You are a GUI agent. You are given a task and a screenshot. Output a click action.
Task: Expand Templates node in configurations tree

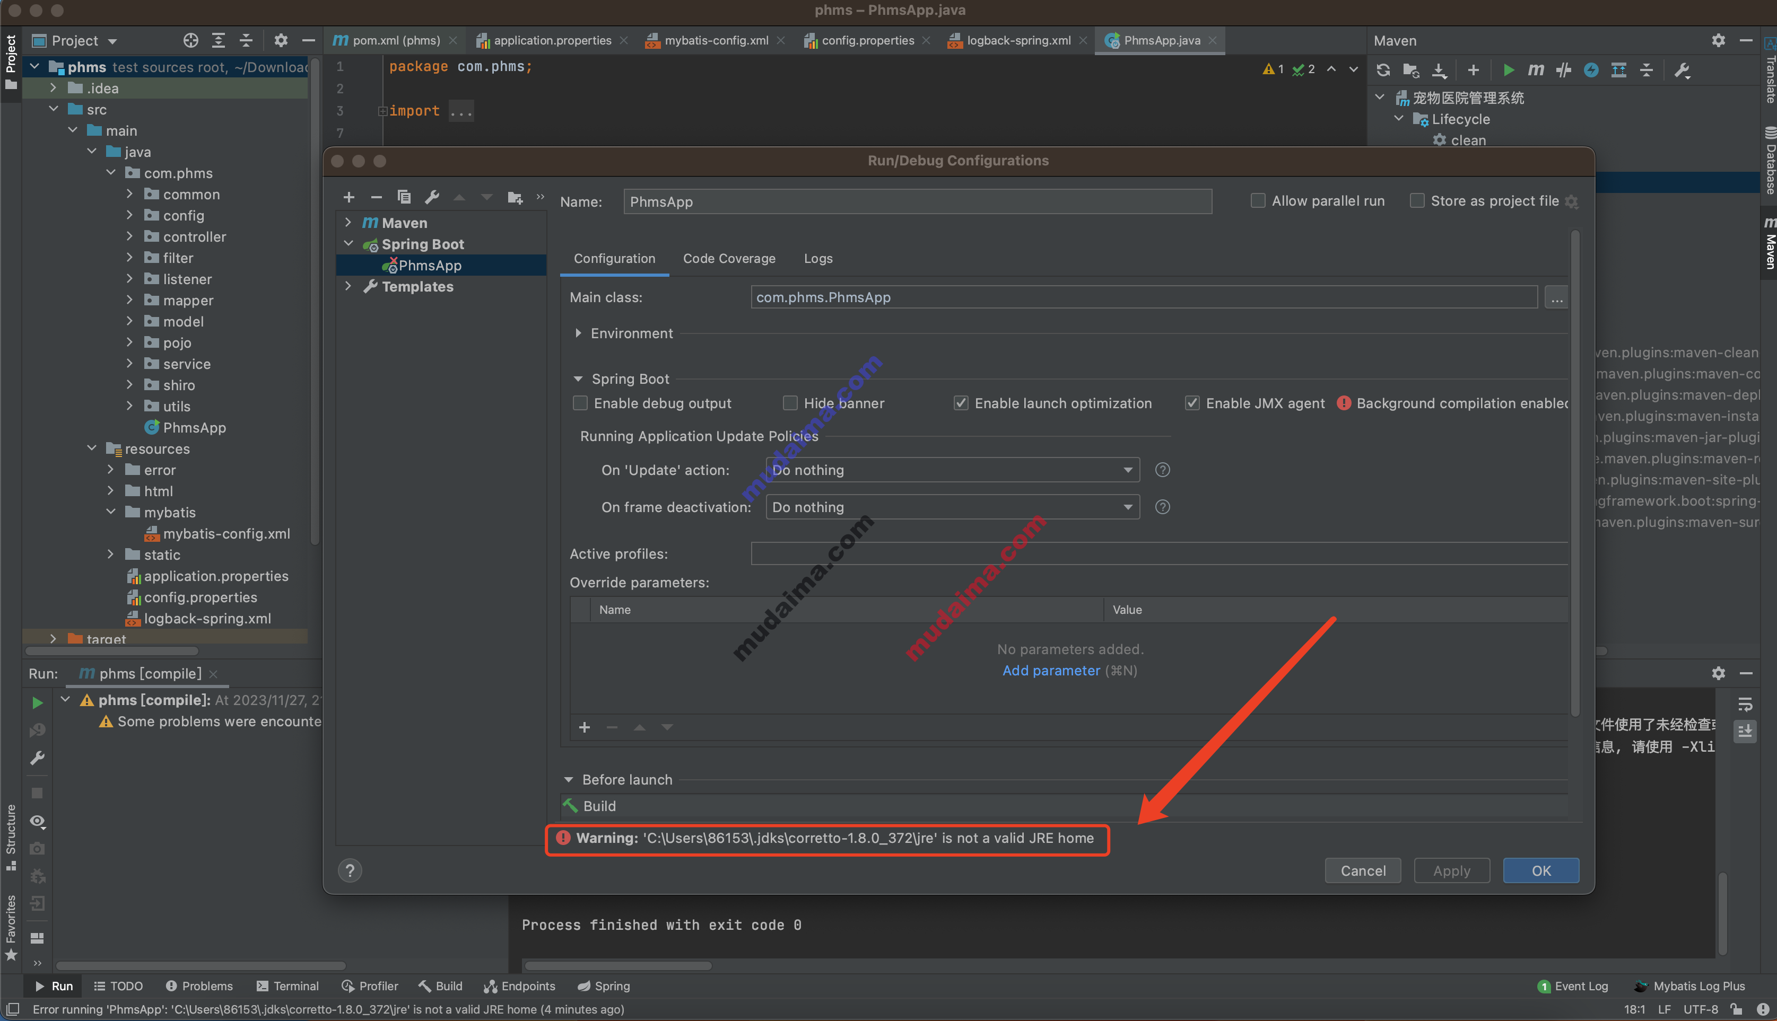348,286
